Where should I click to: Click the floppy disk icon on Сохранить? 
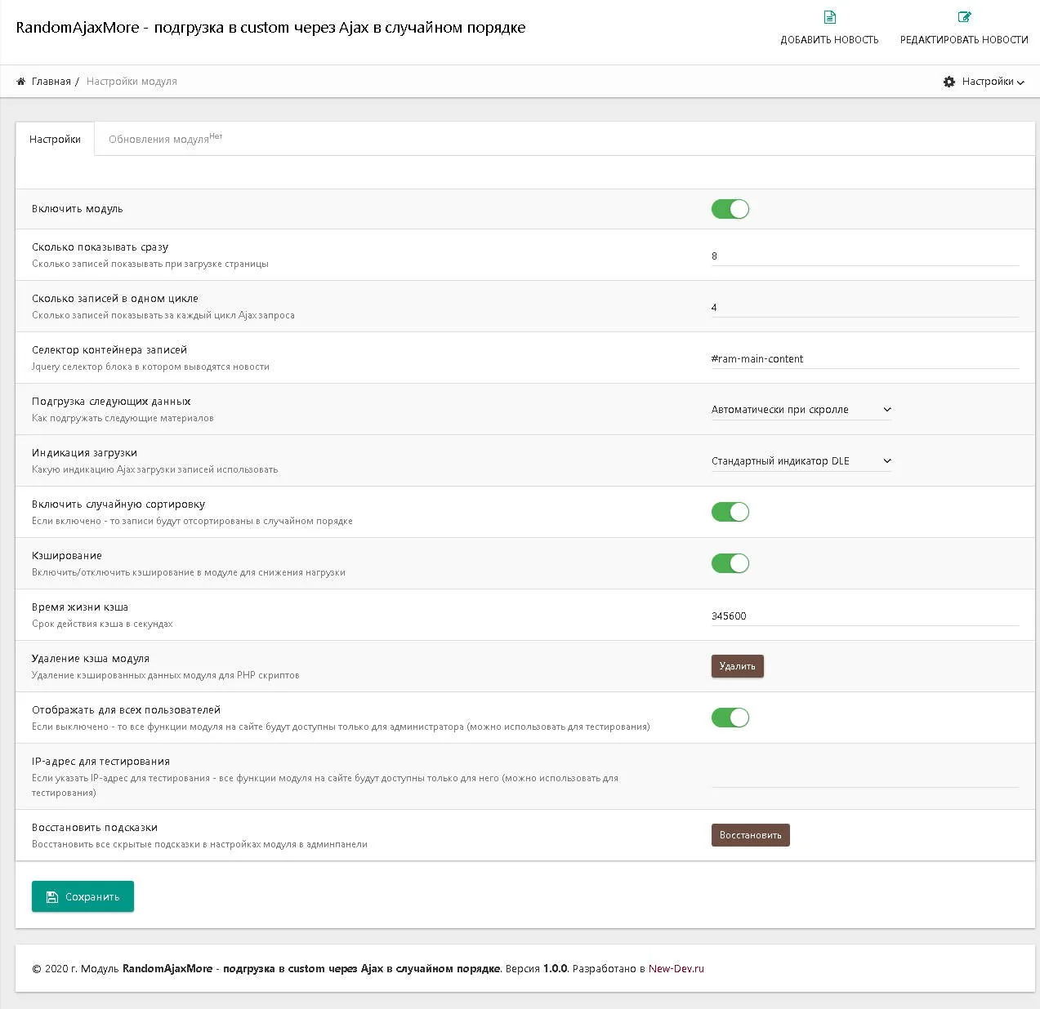point(52,896)
